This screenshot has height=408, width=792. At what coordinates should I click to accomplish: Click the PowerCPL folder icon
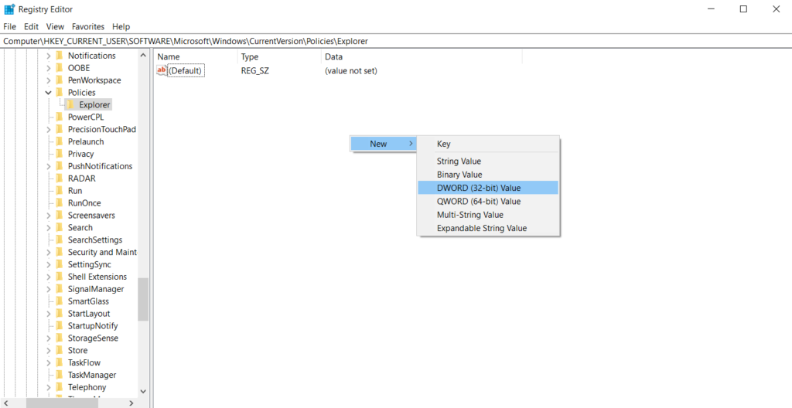point(59,117)
